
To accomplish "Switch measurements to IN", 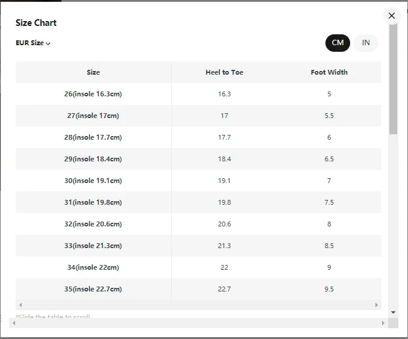I will (x=366, y=43).
